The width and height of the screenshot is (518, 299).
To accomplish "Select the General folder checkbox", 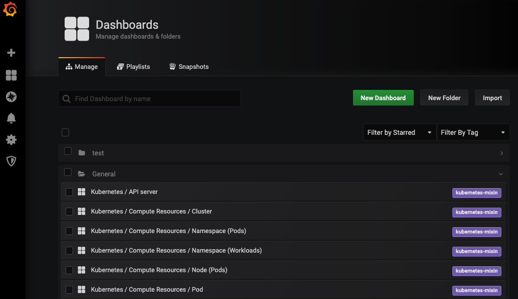I will click(68, 172).
